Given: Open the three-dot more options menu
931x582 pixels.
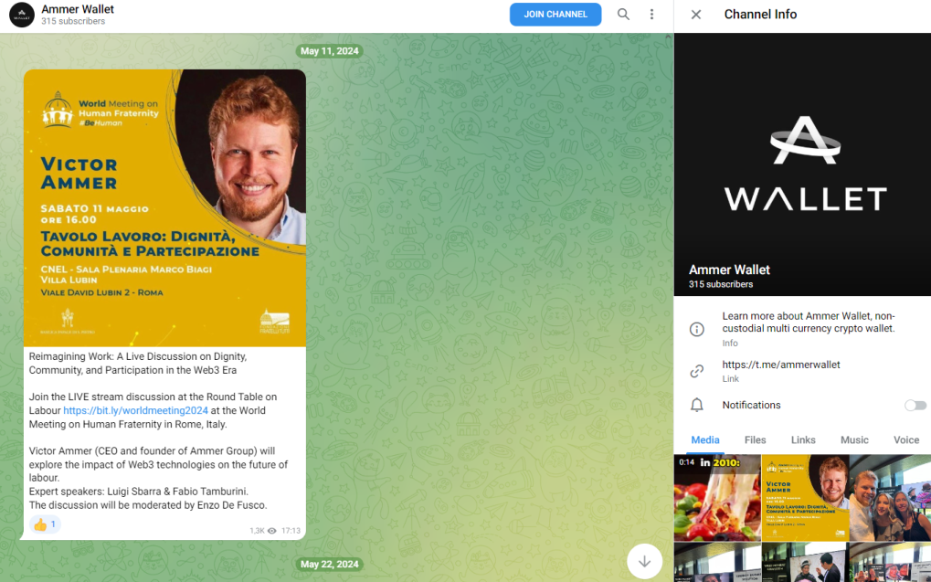Looking at the screenshot, I should (651, 15).
